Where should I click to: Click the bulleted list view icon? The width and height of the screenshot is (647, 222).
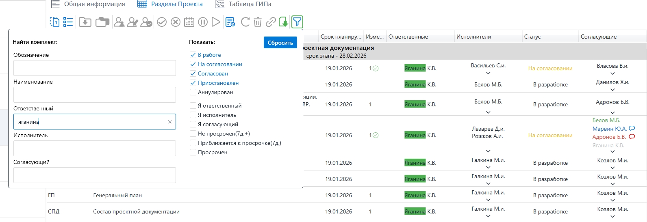coord(68,22)
